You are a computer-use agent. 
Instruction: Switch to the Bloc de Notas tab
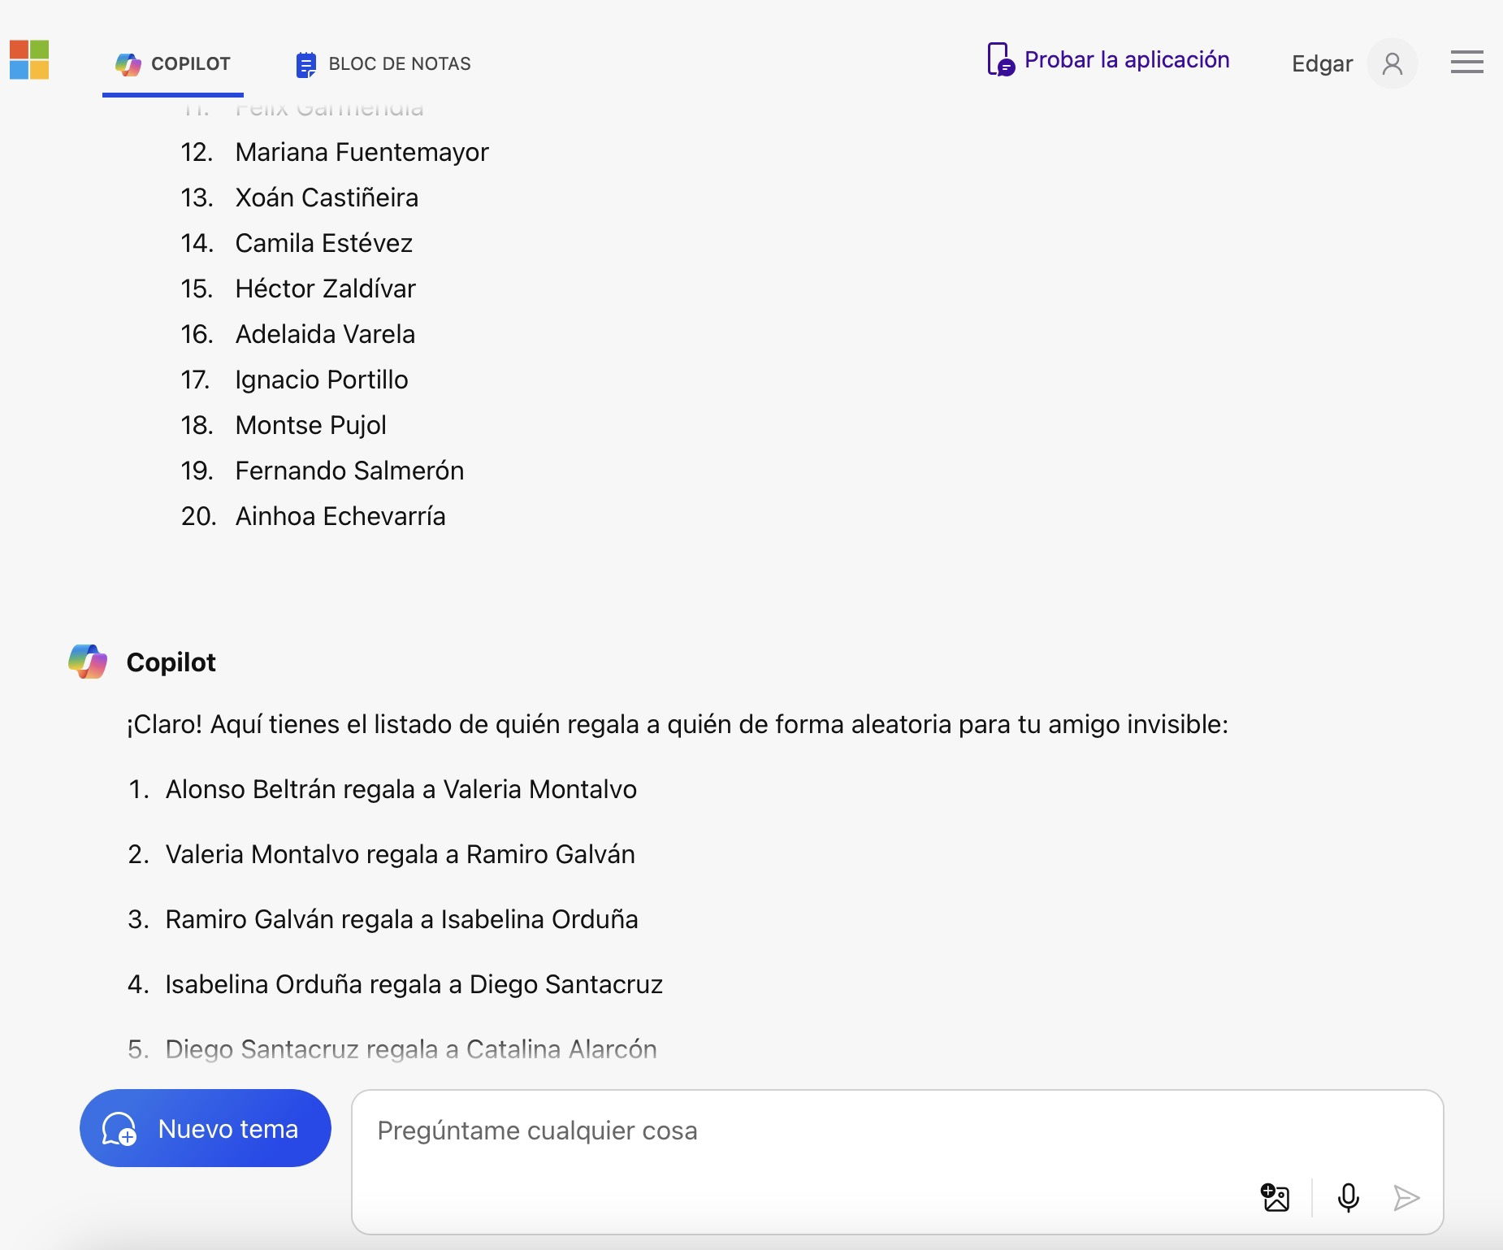tap(383, 63)
